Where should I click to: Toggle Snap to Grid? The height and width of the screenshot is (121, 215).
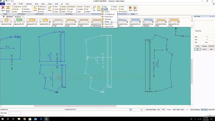point(174,110)
